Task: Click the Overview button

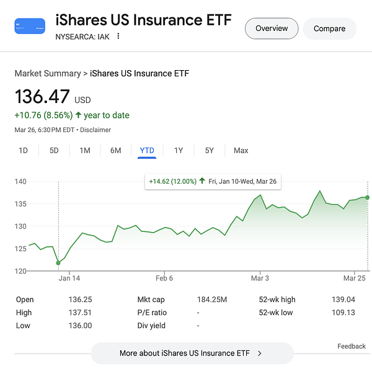Action: [272, 29]
